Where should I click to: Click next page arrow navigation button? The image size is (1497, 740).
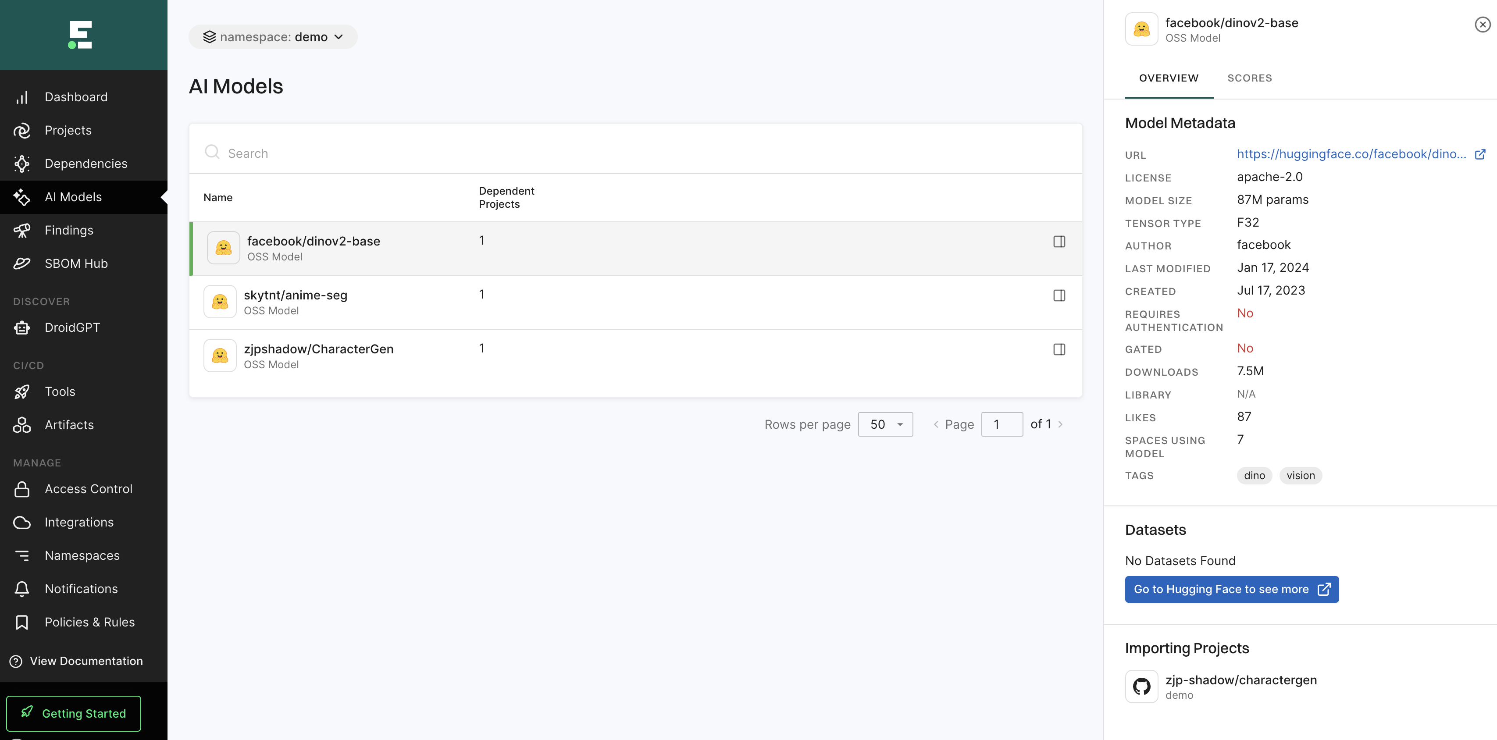[1062, 424]
